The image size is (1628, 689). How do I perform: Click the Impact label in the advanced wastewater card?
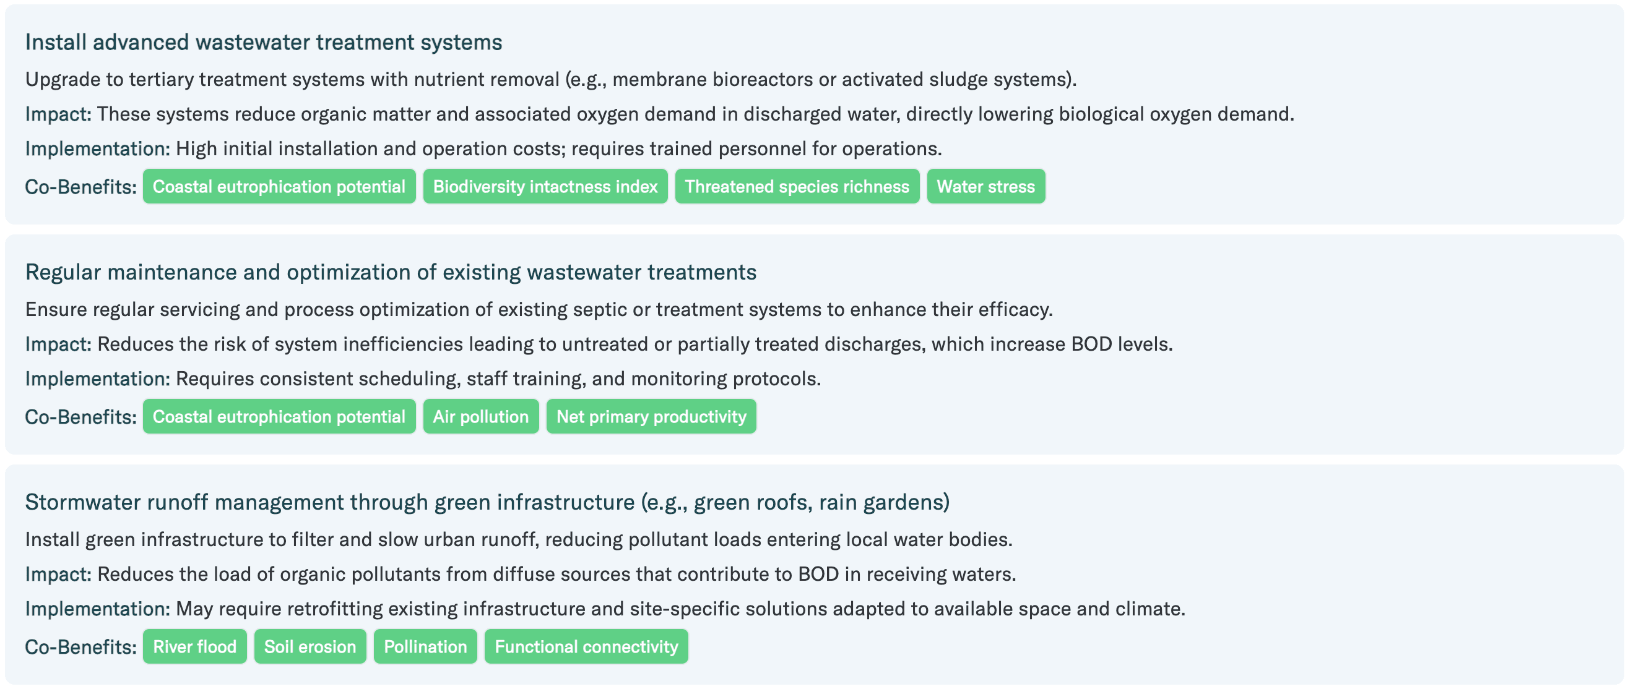pos(58,114)
